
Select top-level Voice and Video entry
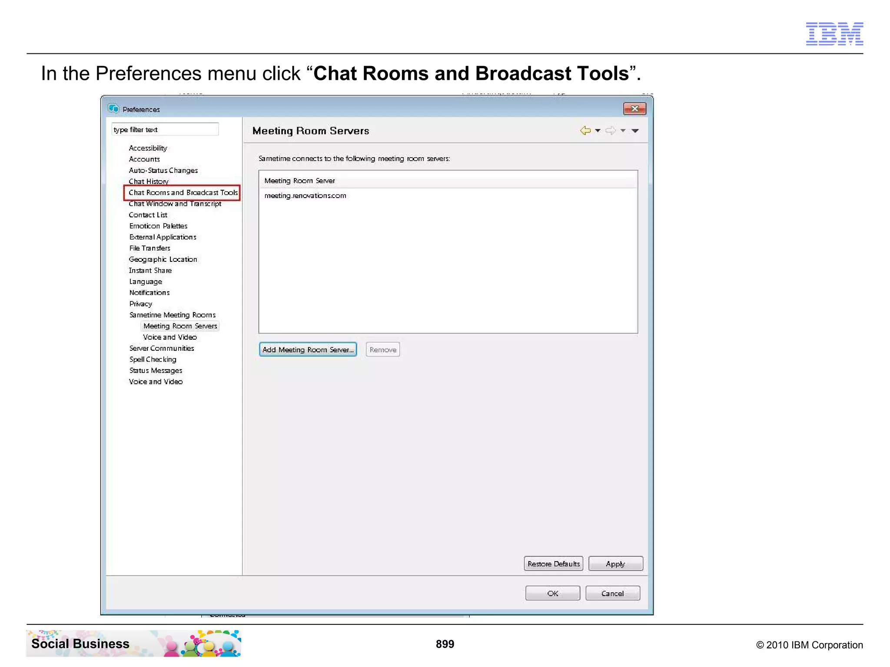(x=156, y=382)
